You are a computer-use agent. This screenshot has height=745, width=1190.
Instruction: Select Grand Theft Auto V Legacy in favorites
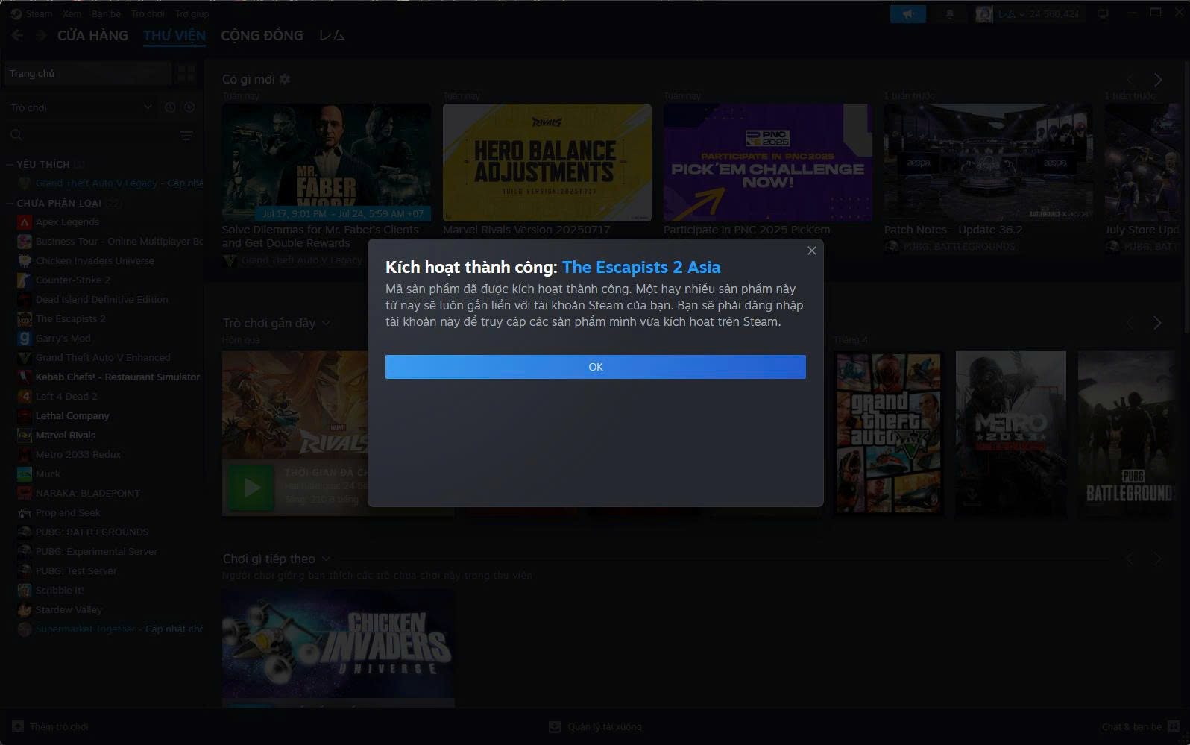(110, 183)
